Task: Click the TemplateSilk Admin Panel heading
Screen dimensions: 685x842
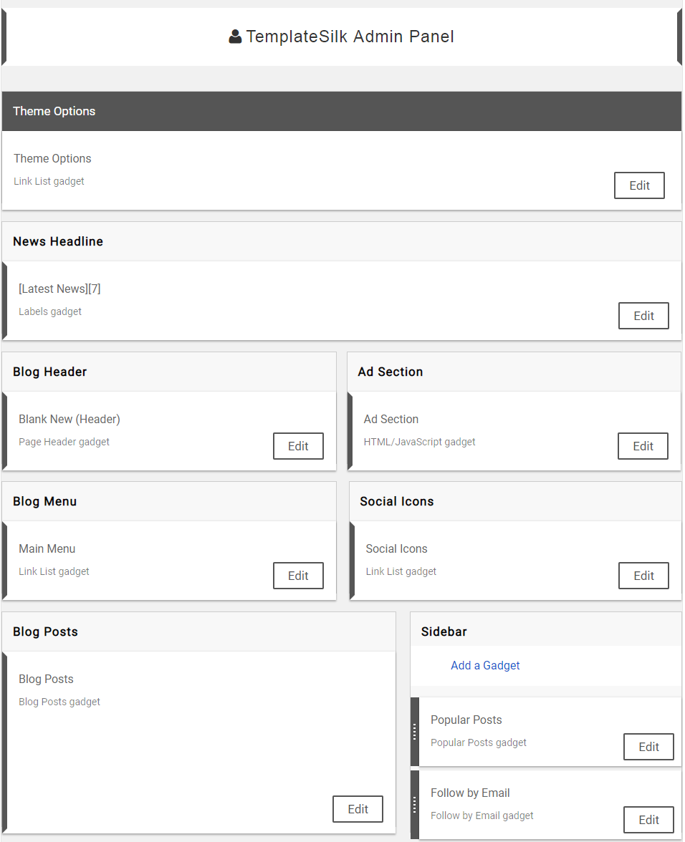Action: (x=350, y=37)
